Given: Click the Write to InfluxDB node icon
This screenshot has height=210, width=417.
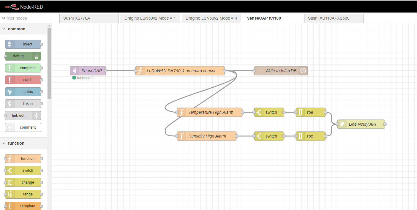Looking at the screenshot, I should tap(303, 71).
